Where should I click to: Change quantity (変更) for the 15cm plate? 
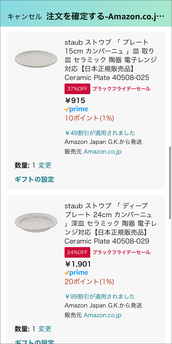pos(45,165)
